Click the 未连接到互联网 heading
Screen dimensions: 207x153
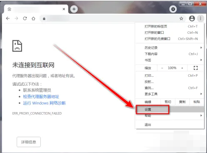pyautogui.click(x=33, y=65)
